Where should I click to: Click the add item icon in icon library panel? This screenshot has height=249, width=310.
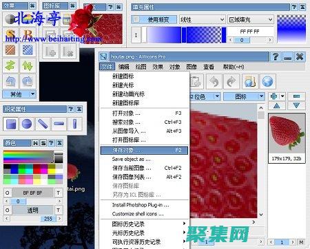point(50,52)
